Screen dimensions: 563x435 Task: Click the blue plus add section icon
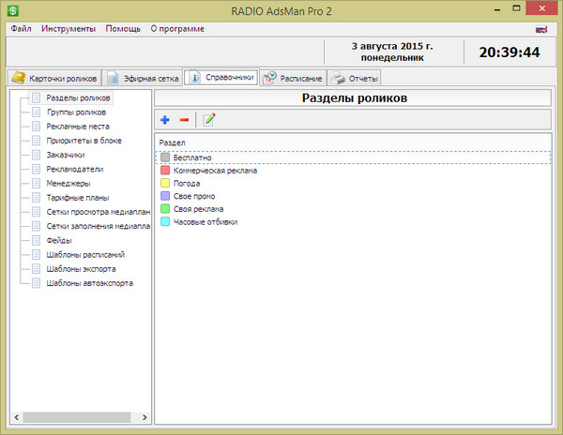coord(165,119)
